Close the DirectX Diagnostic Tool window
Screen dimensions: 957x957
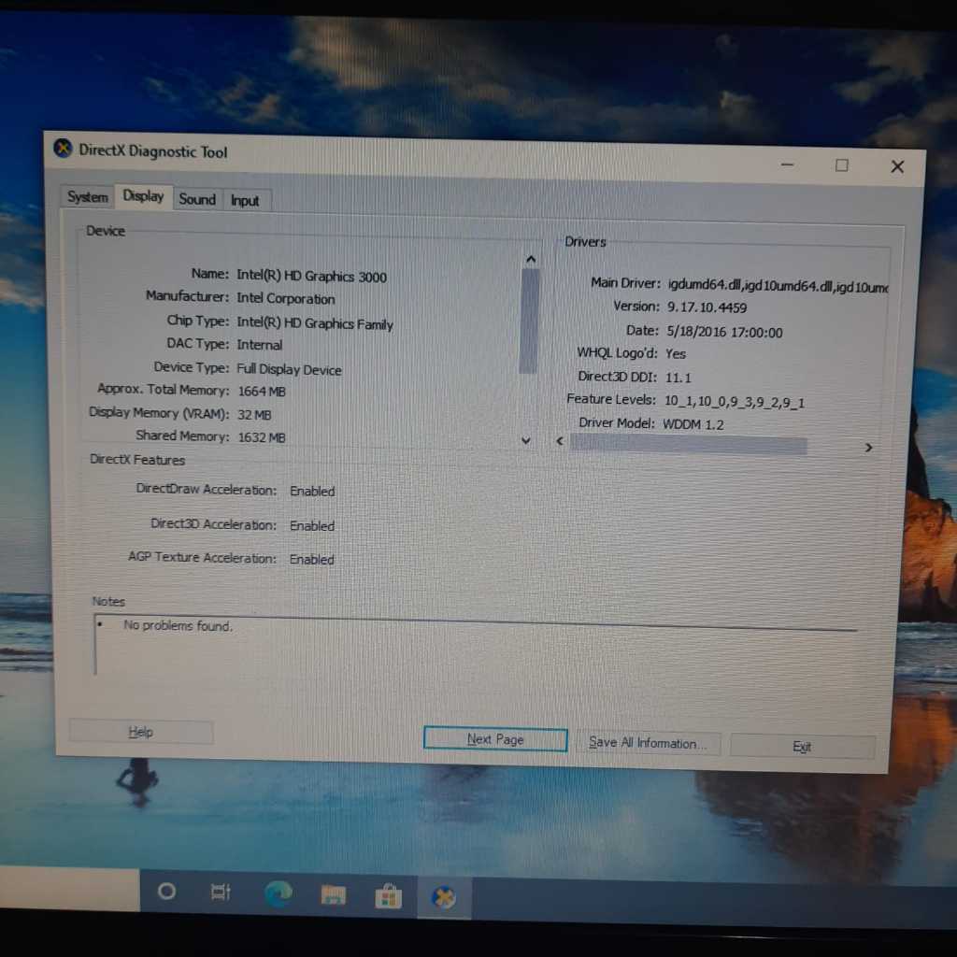897,166
